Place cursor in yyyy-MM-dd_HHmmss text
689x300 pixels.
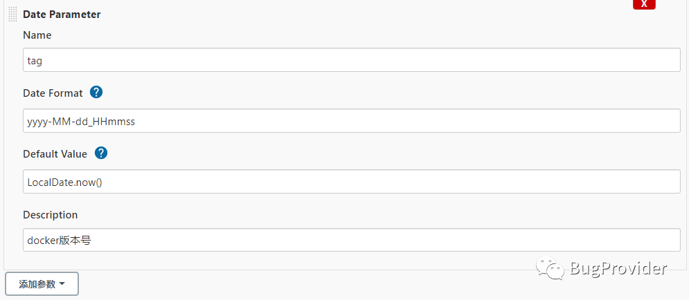click(81, 122)
